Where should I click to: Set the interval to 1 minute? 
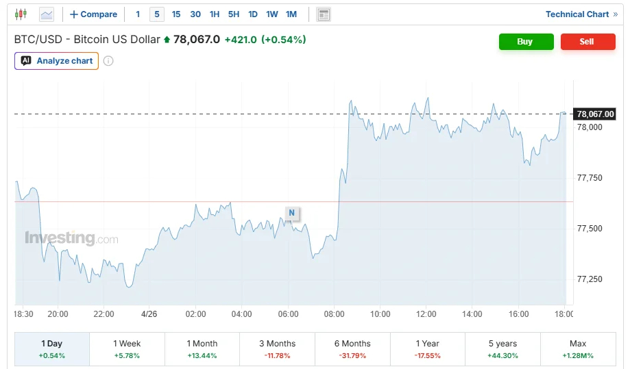(x=138, y=14)
